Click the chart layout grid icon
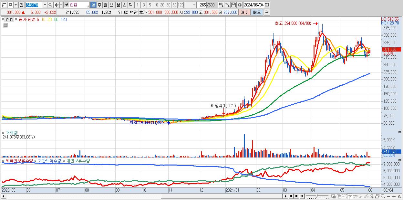Viewport: 403px width, 200px height. point(334,196)
